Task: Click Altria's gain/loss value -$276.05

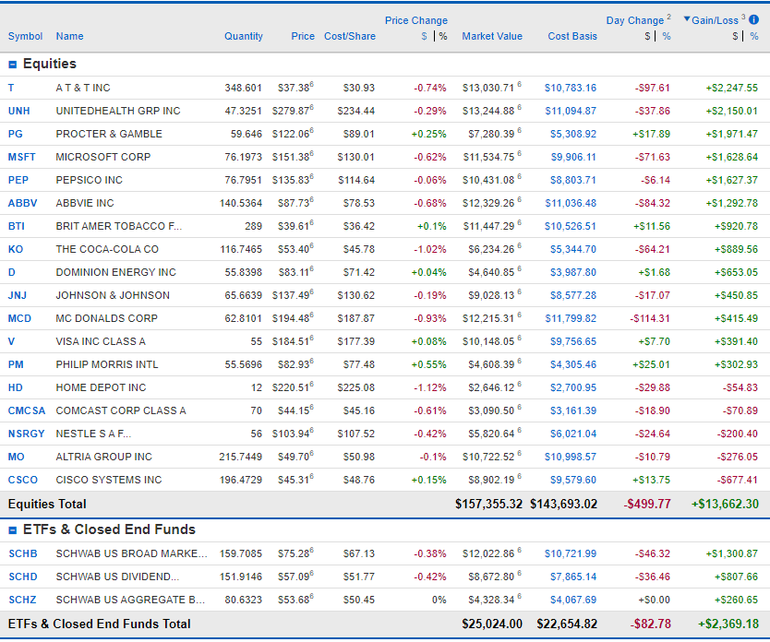Action: click(738, 458)
